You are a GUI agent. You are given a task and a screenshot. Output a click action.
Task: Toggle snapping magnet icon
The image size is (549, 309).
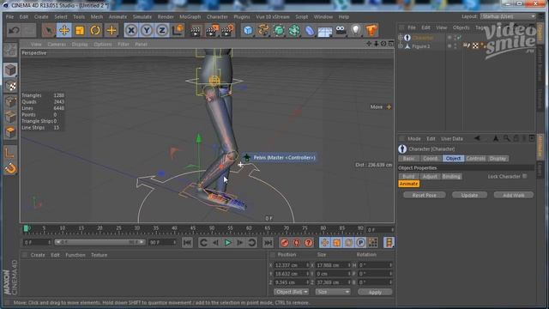pos(10,168)
